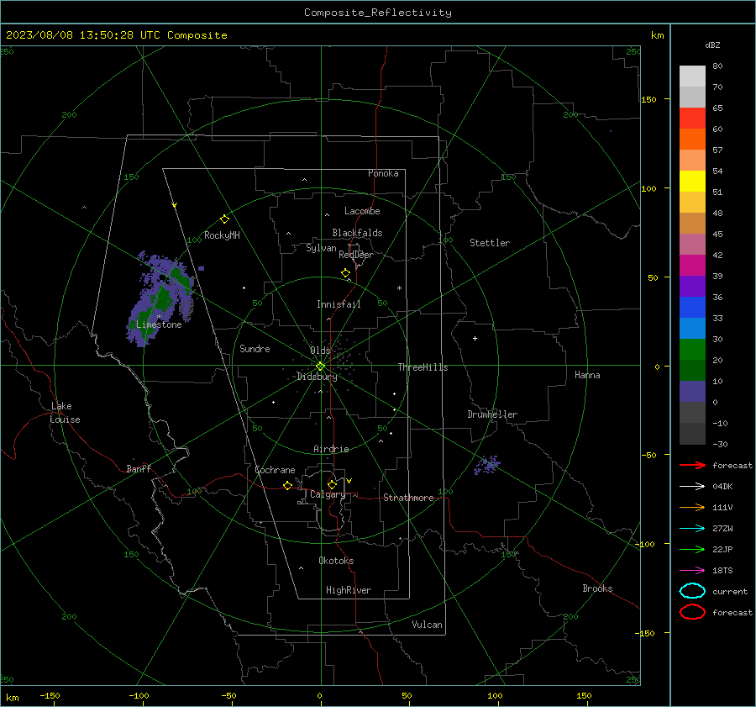
Task: Click the Innisfail town label
Action: click(x=339, y=304)
